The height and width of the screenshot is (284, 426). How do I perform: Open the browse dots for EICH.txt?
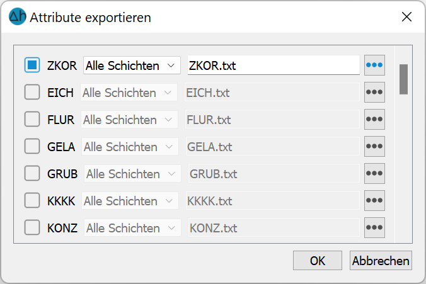374,93
